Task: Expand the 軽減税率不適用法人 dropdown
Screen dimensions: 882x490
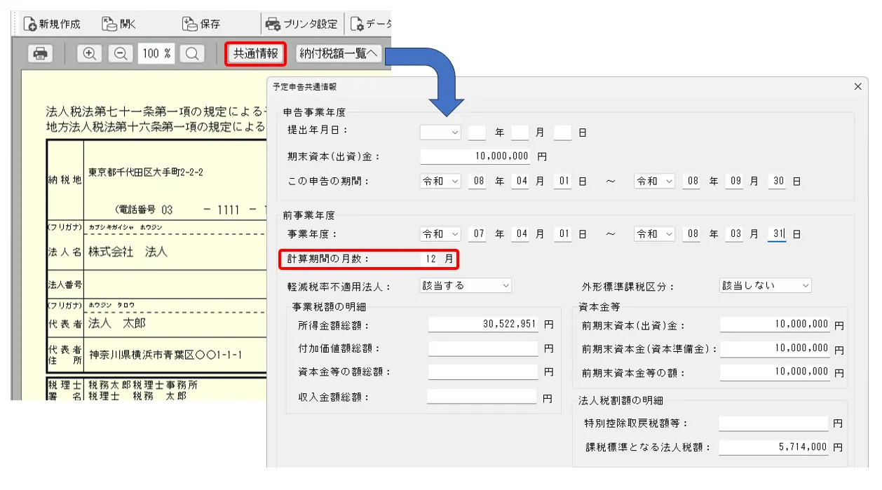Action: [x=466, y=285]
